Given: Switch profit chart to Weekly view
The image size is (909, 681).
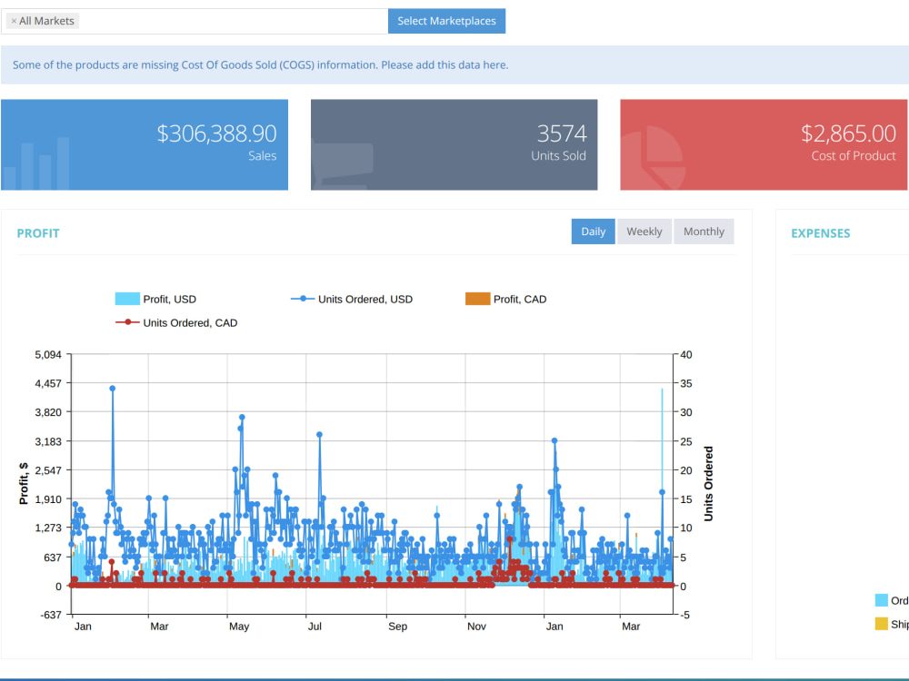Looking at the screenshot, I should (x=644, y=232).
